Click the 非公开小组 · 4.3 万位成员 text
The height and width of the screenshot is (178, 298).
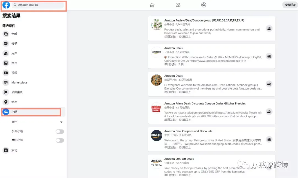coord(178,80)
